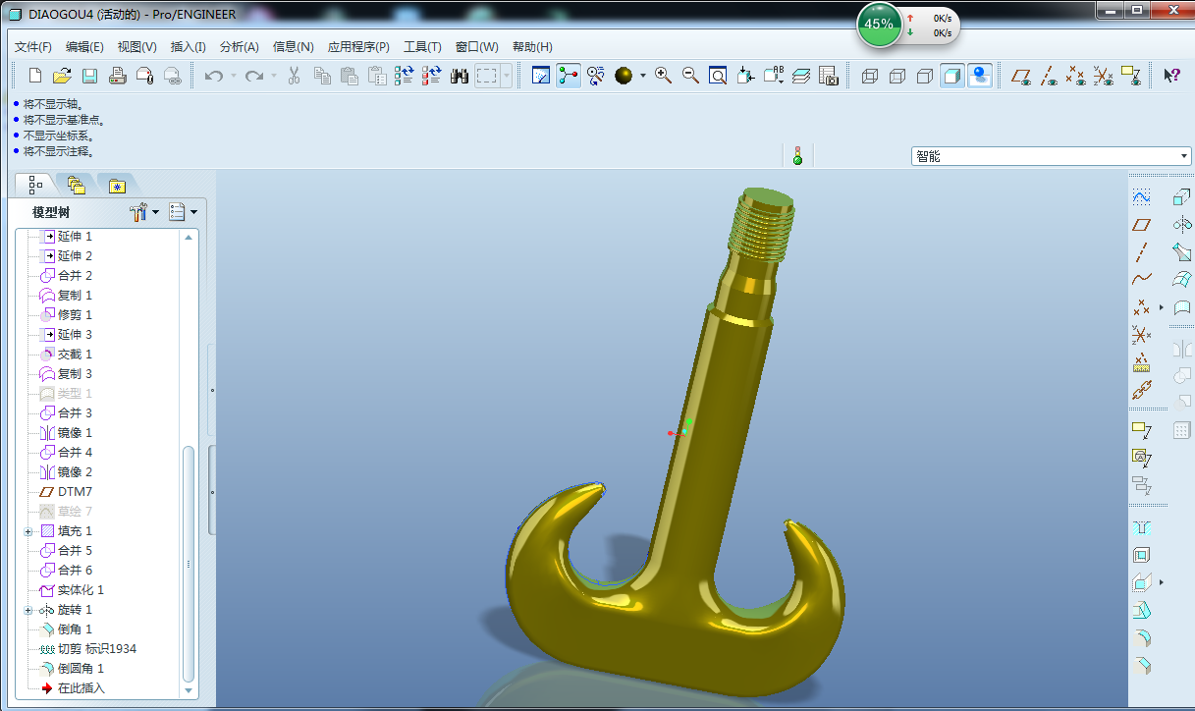Save the model with the floppy disk icon

[x=89, y=76]
